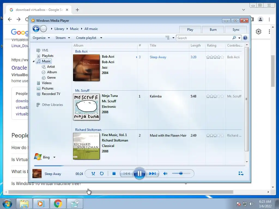The width and height of the screenshot is (279, 209).
Task: Pause the playing song
Action: pyautogui.click(x=139, y=173)
